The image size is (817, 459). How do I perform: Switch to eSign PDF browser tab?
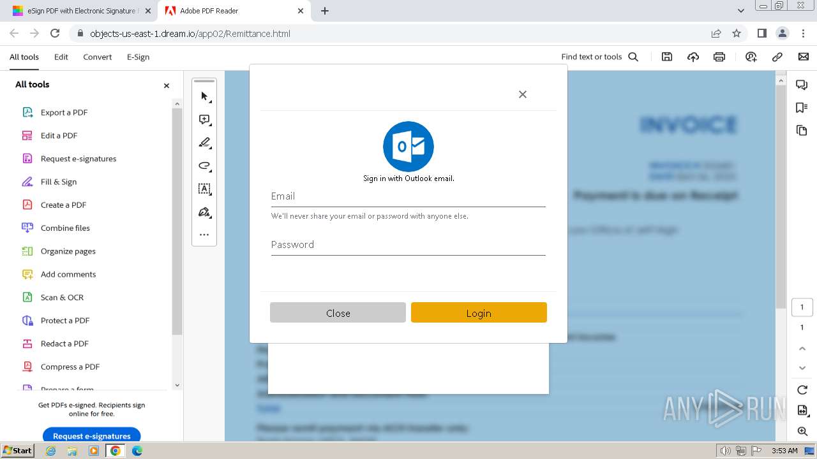coord(81,11)
